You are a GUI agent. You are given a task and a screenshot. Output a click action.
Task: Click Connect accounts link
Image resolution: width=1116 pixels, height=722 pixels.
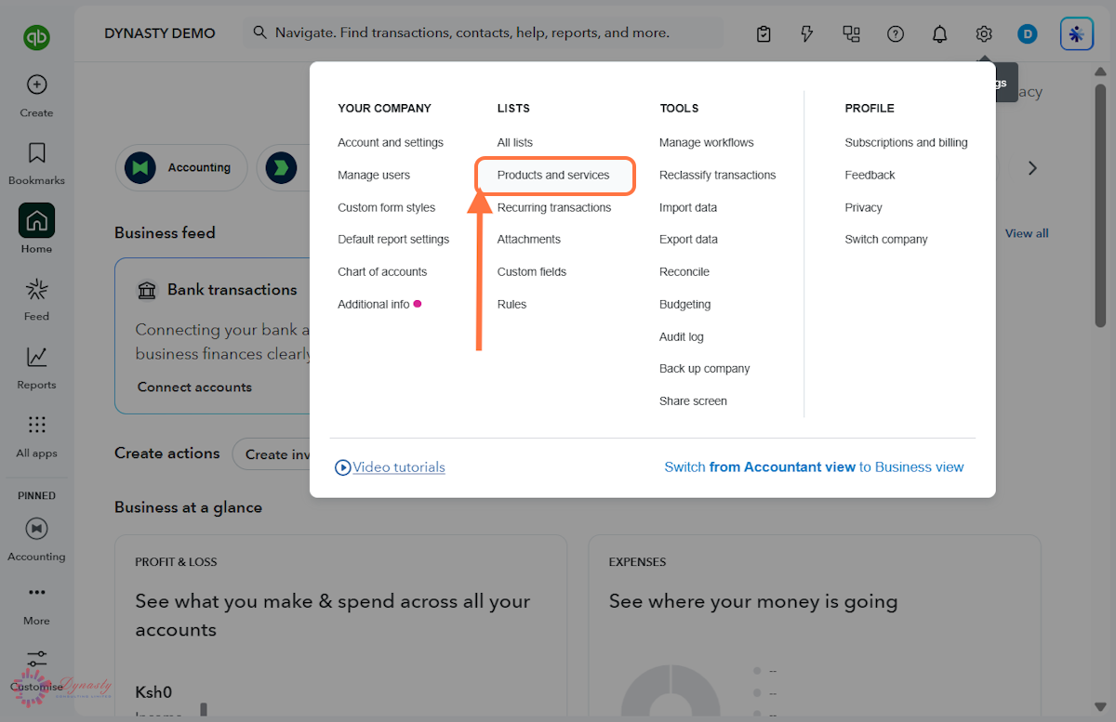[x=194, y=387]
